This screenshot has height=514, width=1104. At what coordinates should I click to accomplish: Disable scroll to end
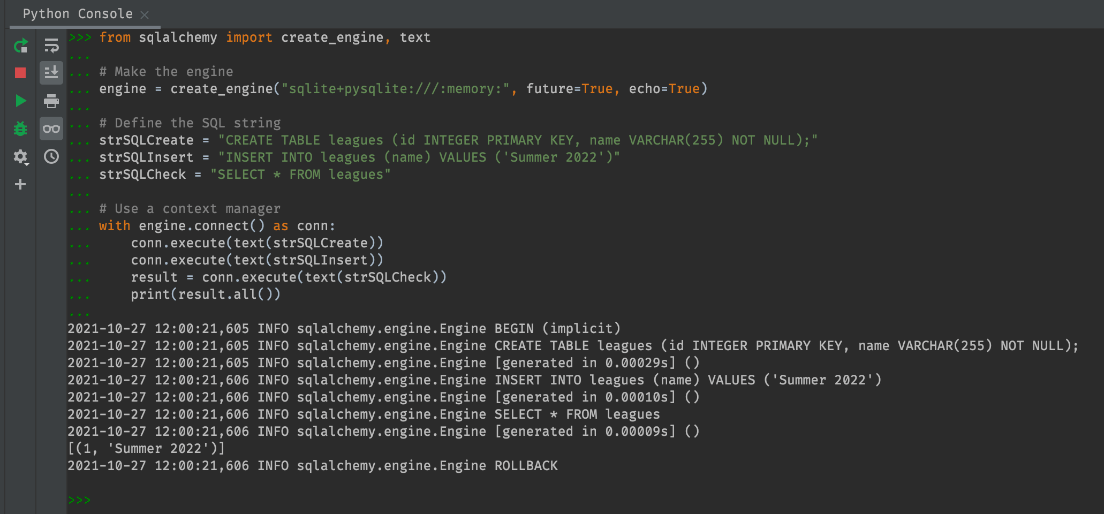tap(51, 73)
